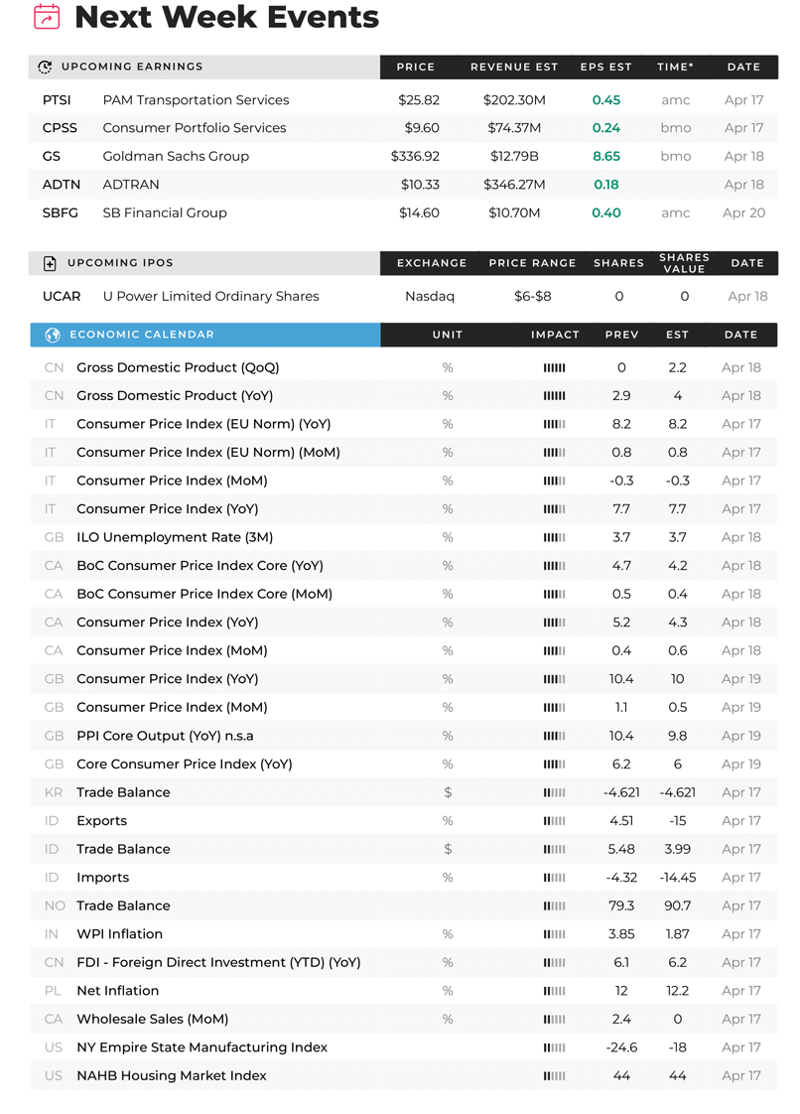Sort IPOs by PRICE RANGE column
This screenshot has height=1114, width=800.
(x=532, y=263)
